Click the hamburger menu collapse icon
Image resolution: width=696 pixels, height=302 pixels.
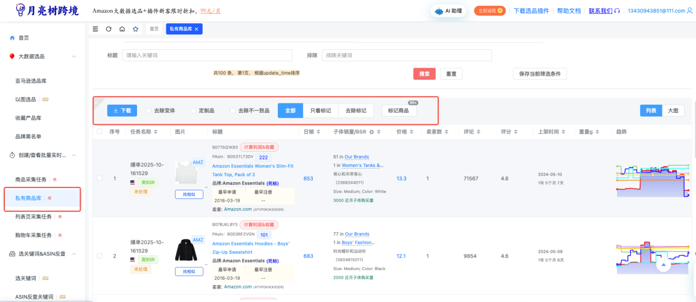point(96,29)
